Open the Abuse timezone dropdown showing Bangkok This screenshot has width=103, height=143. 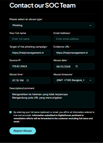(x=74, y=80)
